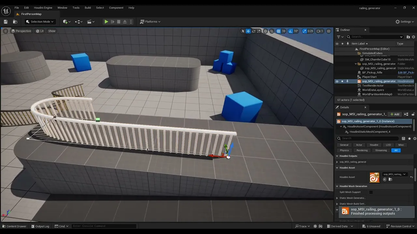This screenshot has height=234, width=417.
Task: Open the Build menu
Action: pos(88,8)
